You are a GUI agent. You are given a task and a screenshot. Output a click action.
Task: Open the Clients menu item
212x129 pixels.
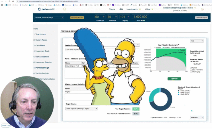click(x=112, y=9)
